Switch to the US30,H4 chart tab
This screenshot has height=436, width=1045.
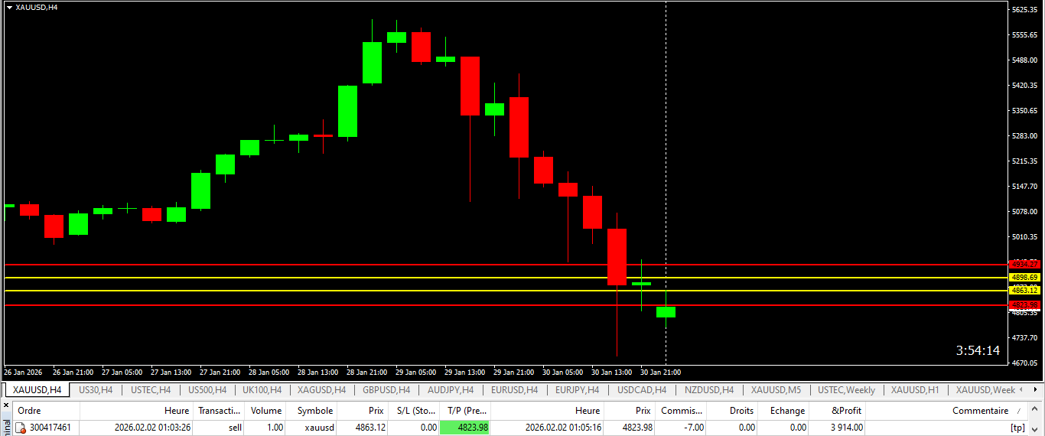96,390
